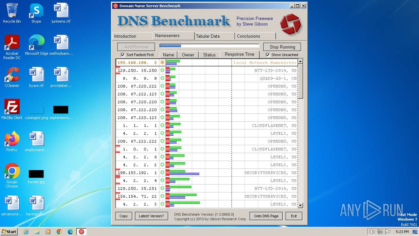Select the Owner sub-tab
This screenshot has width=419, height=236.
pyautogui.click(x=188, y=55)
